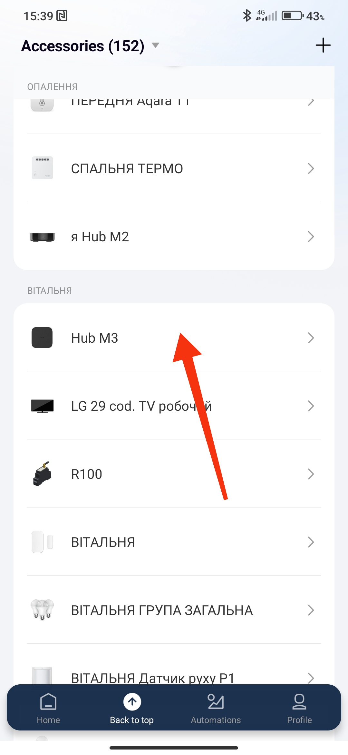Screen dimensions: 348x755
Task: Switch to the Automations tab
Action: [216, 708]
